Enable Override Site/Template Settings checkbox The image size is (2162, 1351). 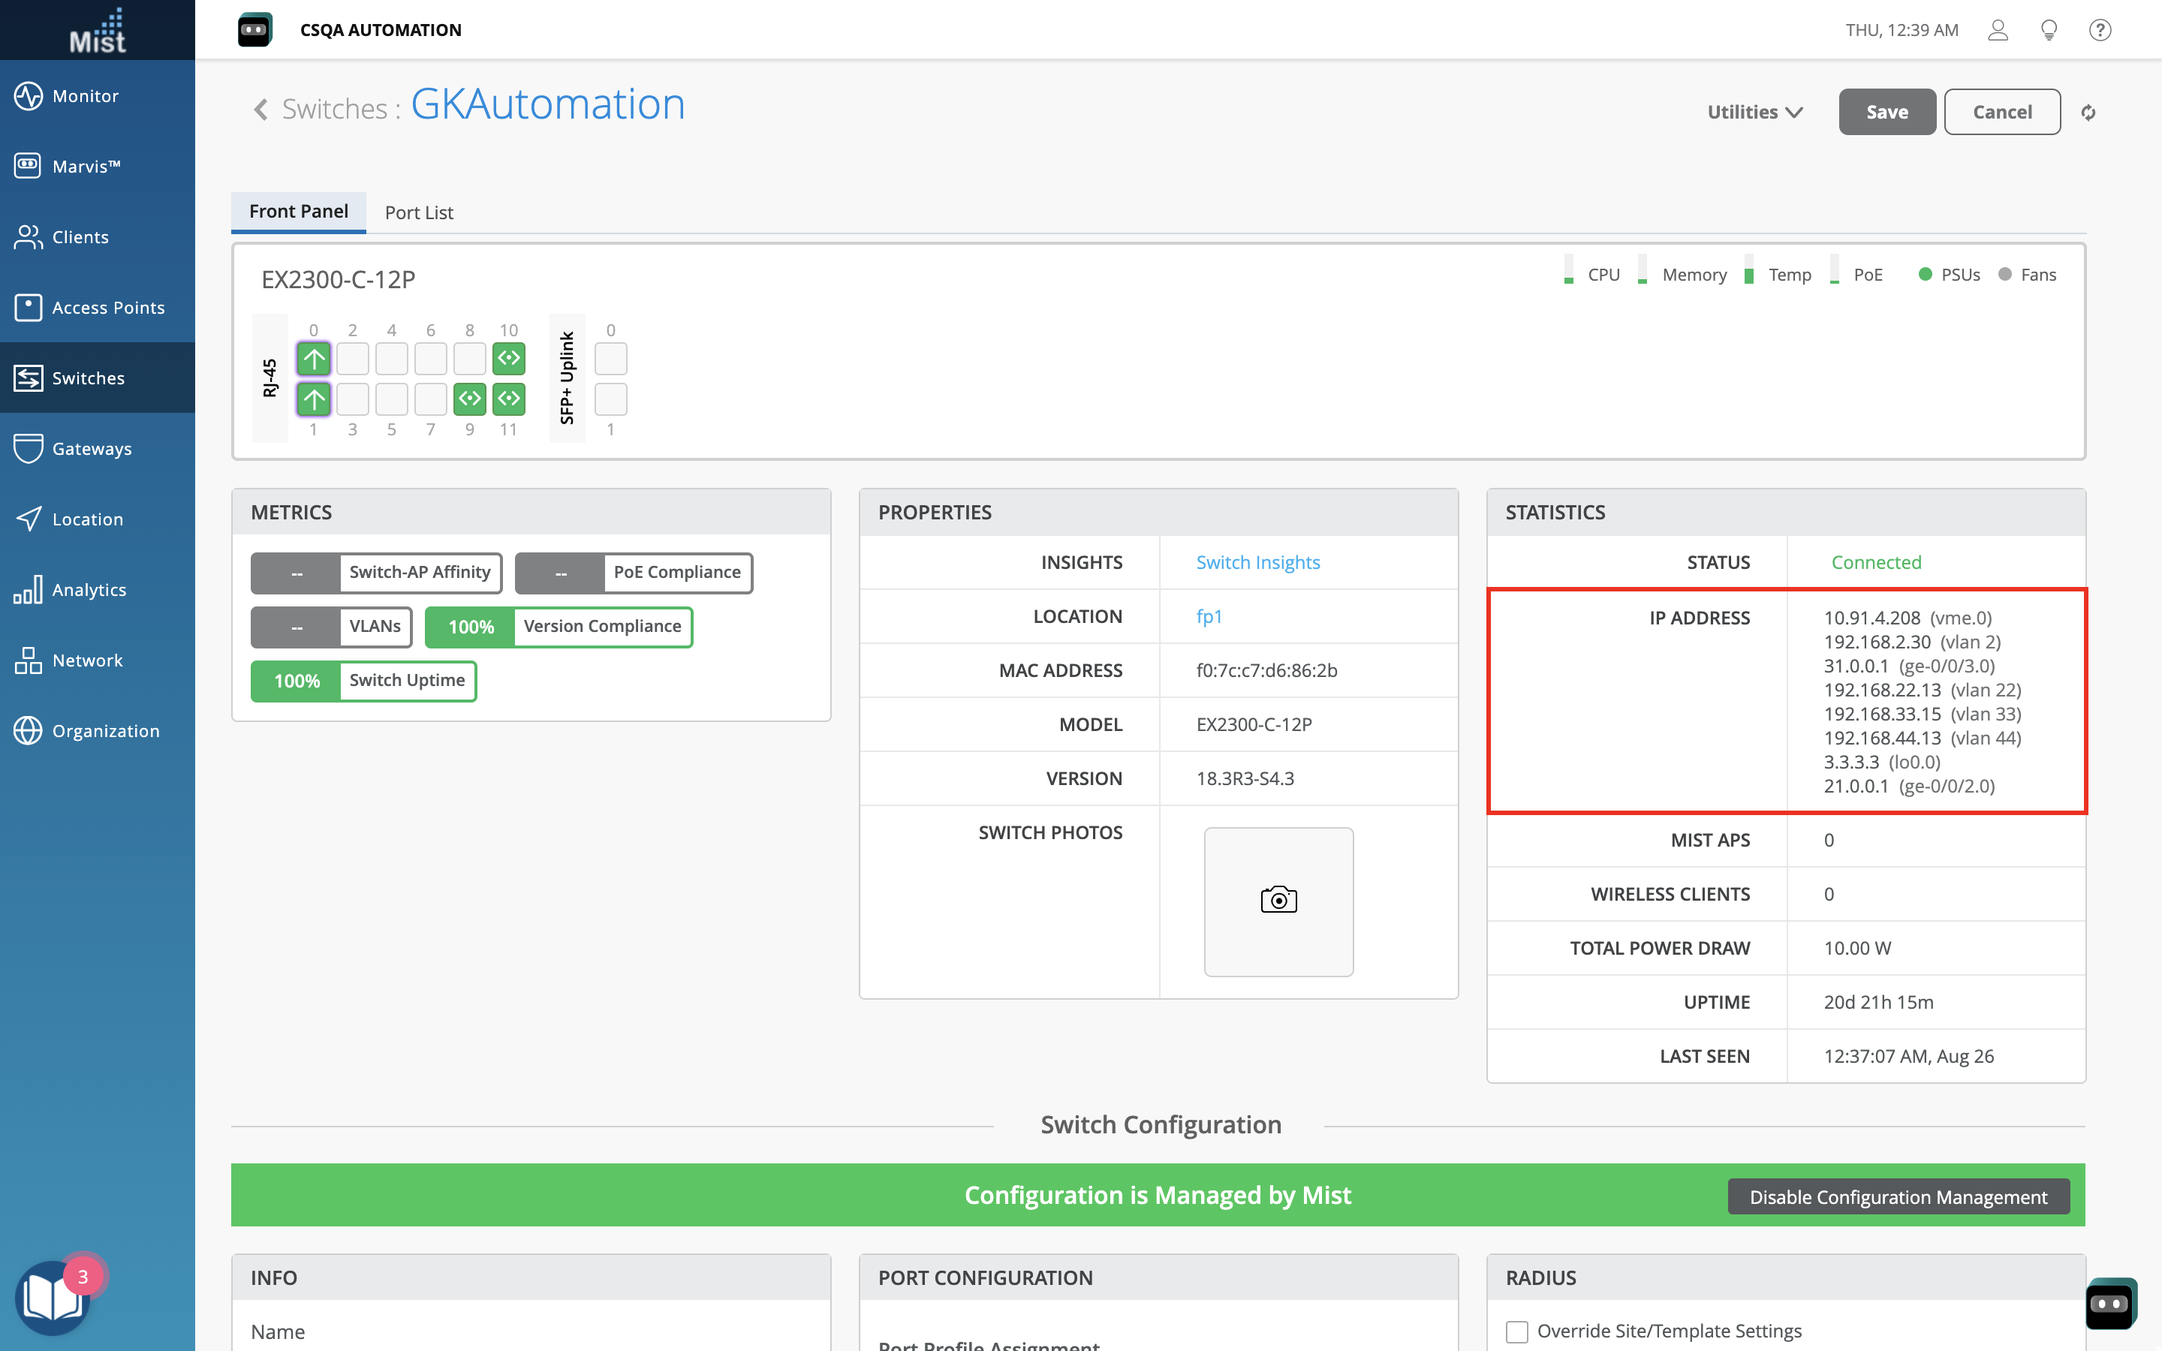coord(1517,1331)
